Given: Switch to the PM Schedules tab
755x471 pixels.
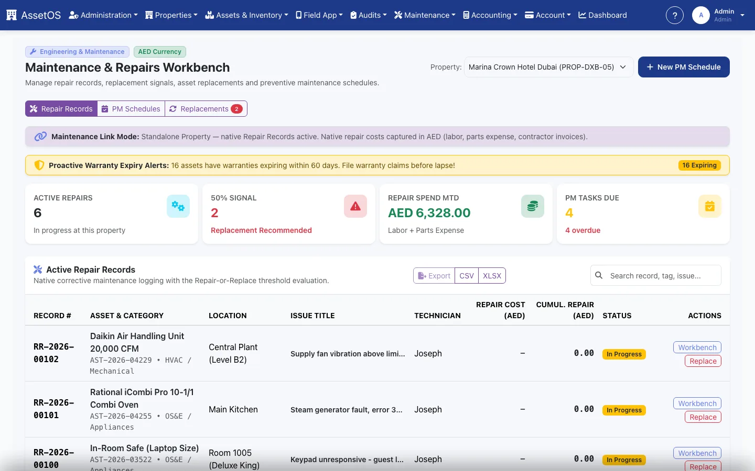Looking at the screenshot, I should (131, 109).
